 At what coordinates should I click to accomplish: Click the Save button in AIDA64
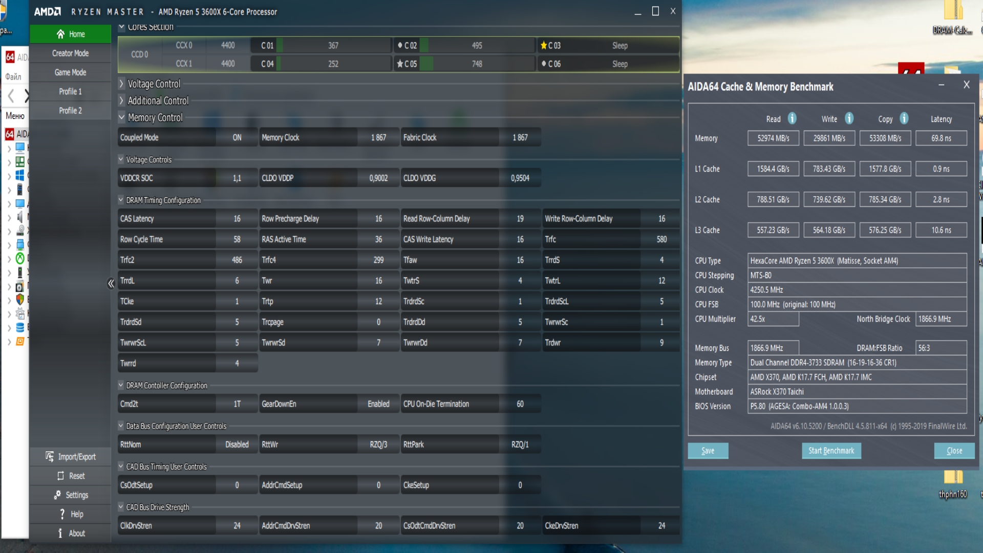[x=708, y=451]
